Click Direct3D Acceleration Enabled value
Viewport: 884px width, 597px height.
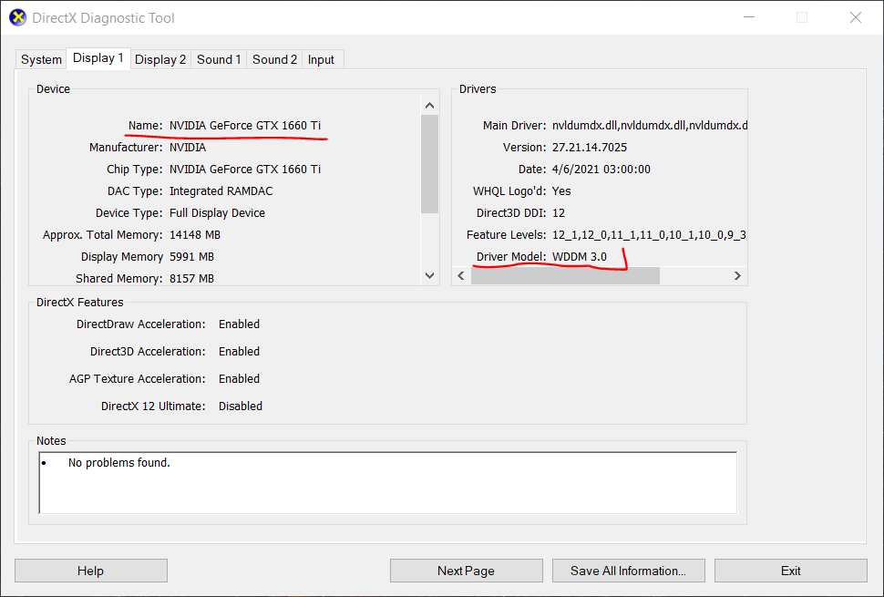coord(239,351)
